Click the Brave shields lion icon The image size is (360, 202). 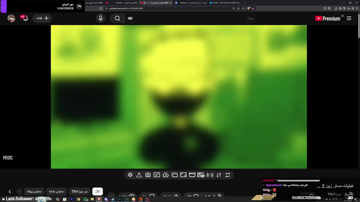pos(249,8)
